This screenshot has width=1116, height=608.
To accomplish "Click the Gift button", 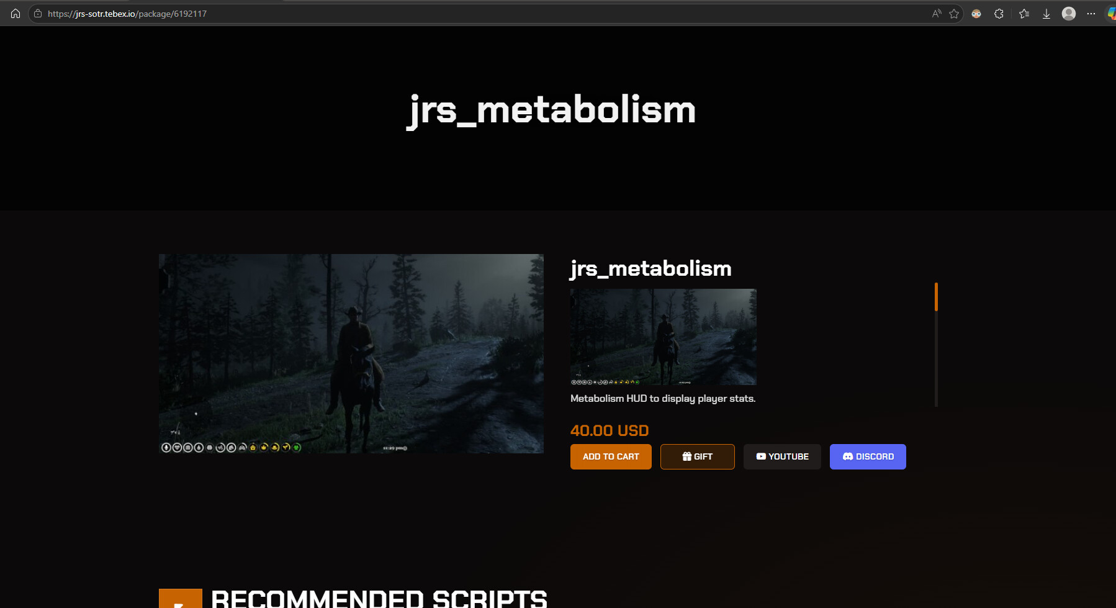I will click(698, 456).
